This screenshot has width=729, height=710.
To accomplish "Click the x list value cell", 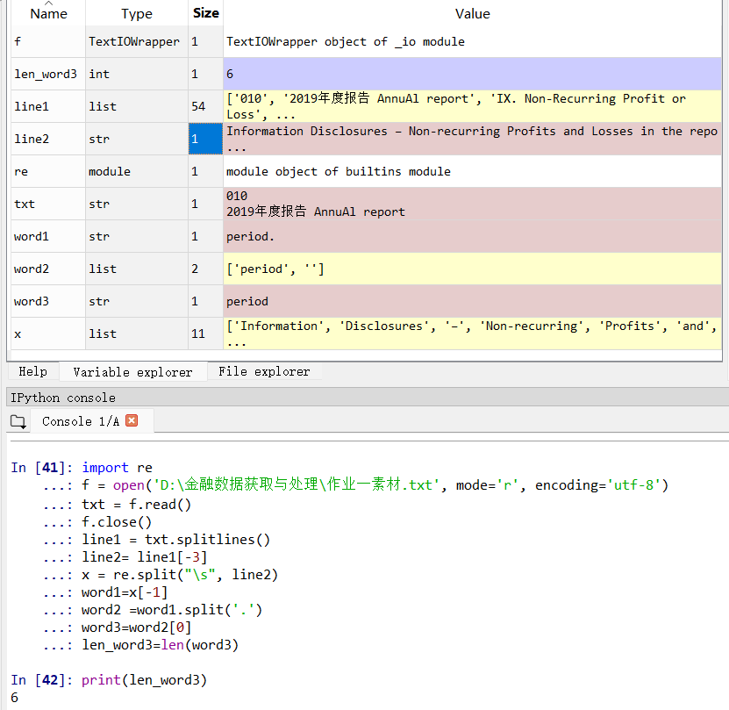I will (x=472, y=333).
